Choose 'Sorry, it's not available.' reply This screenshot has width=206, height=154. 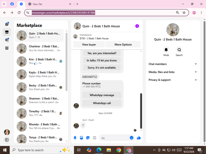[x=102, y=67]
